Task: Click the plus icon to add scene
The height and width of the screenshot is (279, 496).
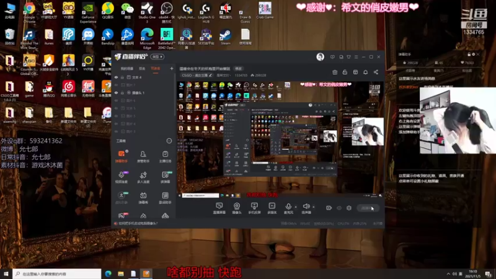Action: pos(172,68)
